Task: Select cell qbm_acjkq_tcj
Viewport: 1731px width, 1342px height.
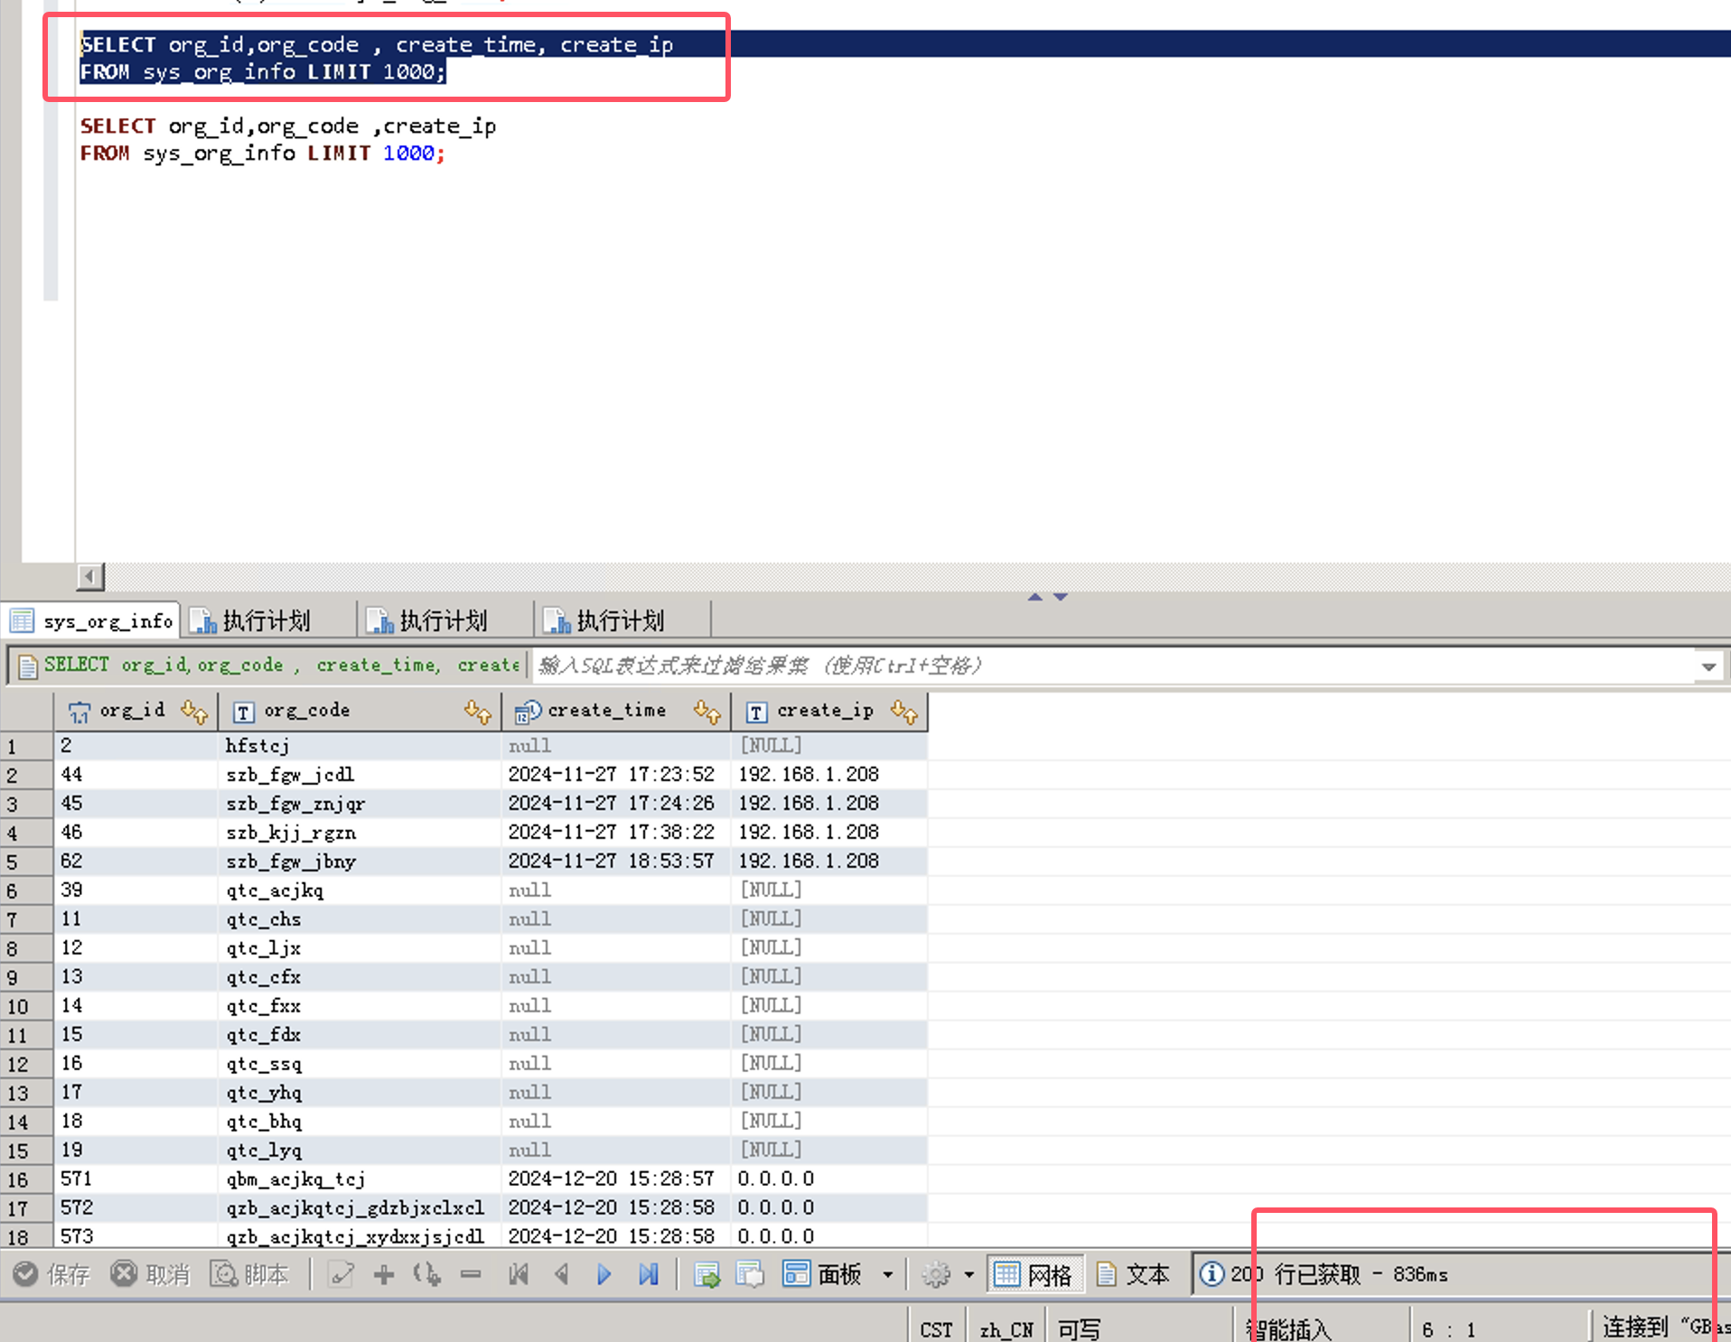Action: 360,1179
